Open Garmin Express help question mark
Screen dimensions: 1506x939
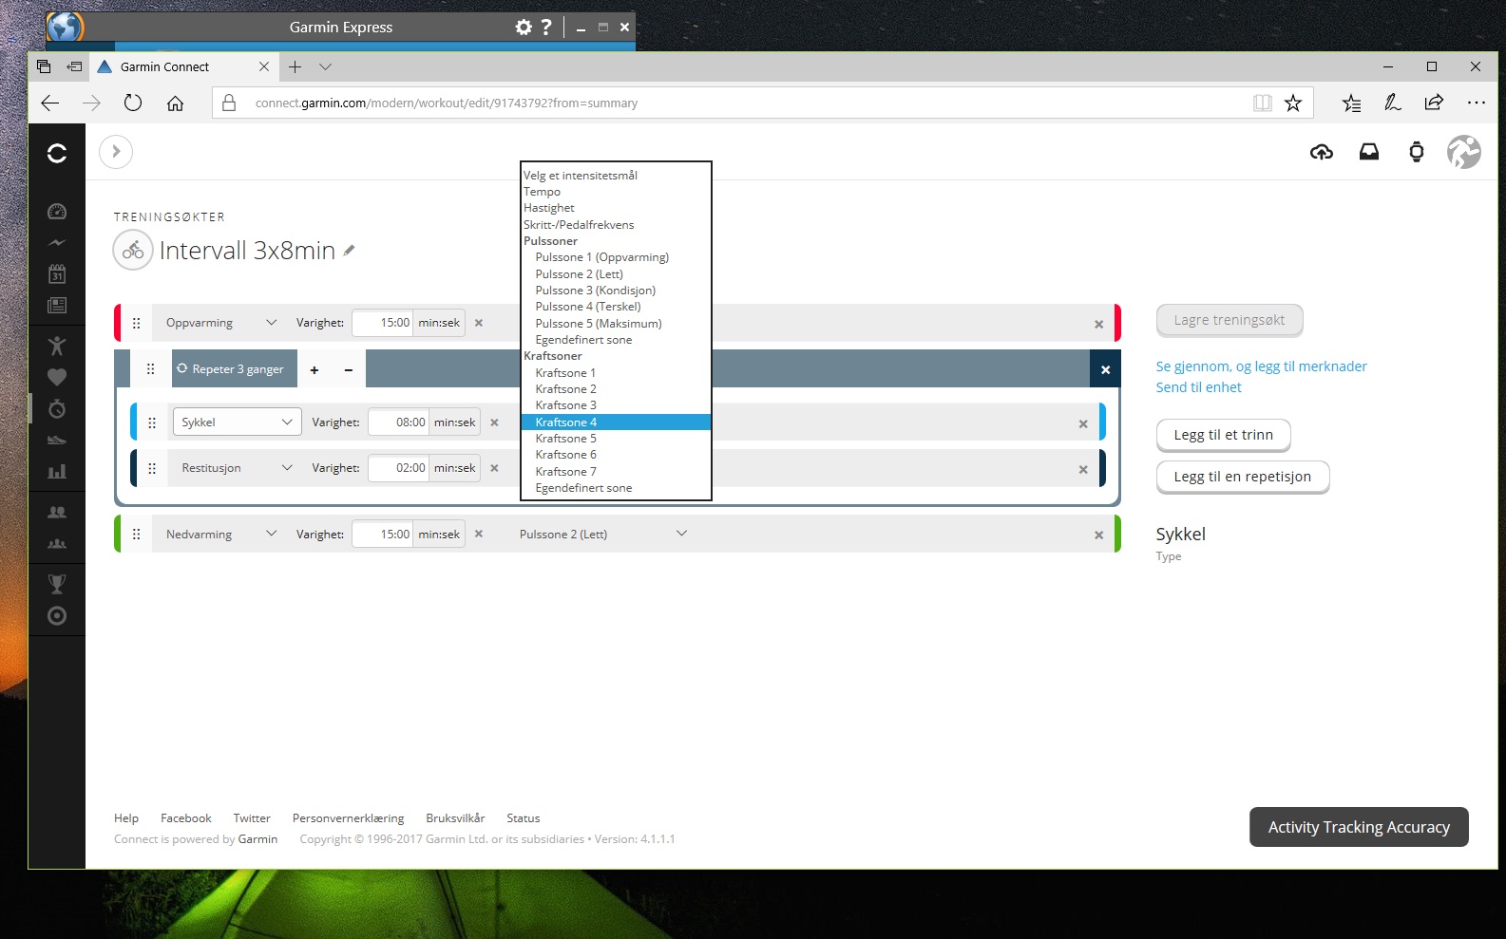tap(546, 28)
